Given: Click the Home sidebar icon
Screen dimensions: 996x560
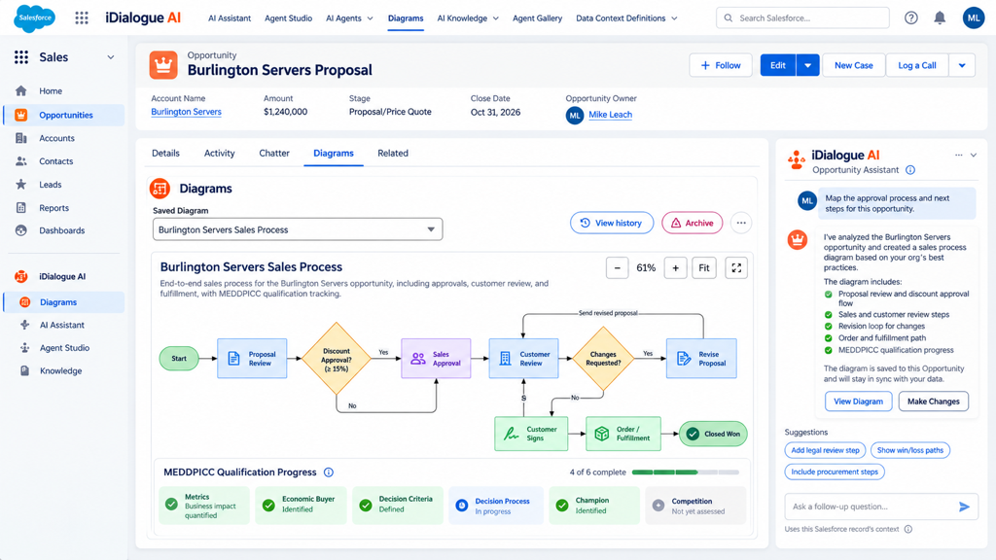Looking at the screenshot, I should [x=21, y=90].
